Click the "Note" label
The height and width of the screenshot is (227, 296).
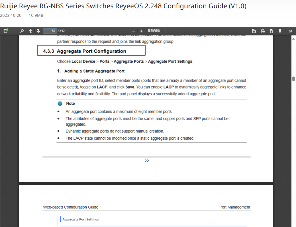coord(70,104)
